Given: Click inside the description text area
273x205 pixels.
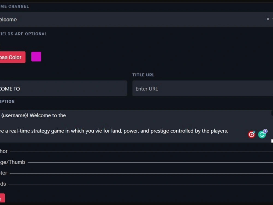Looking at the screenshot, I should click(109, 123).
